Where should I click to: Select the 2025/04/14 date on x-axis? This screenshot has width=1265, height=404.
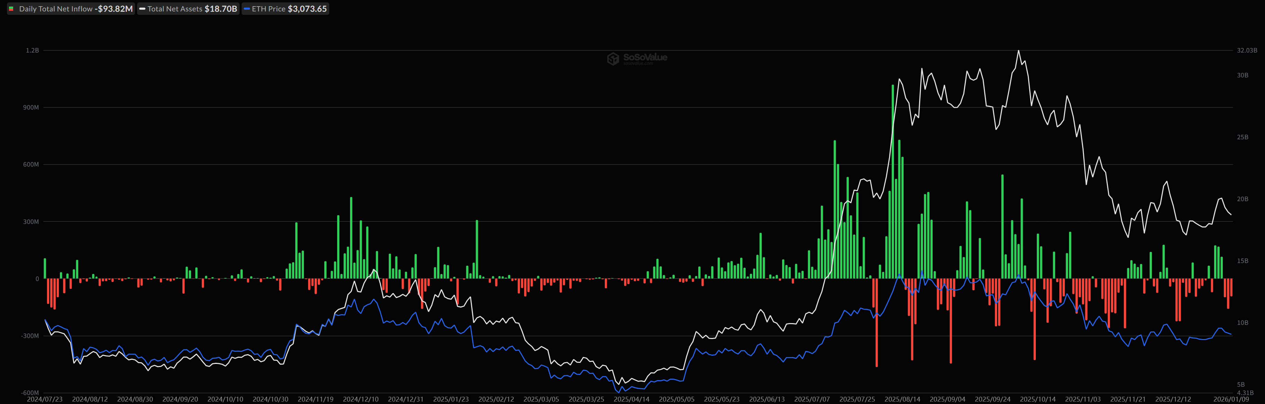[631, 399]
